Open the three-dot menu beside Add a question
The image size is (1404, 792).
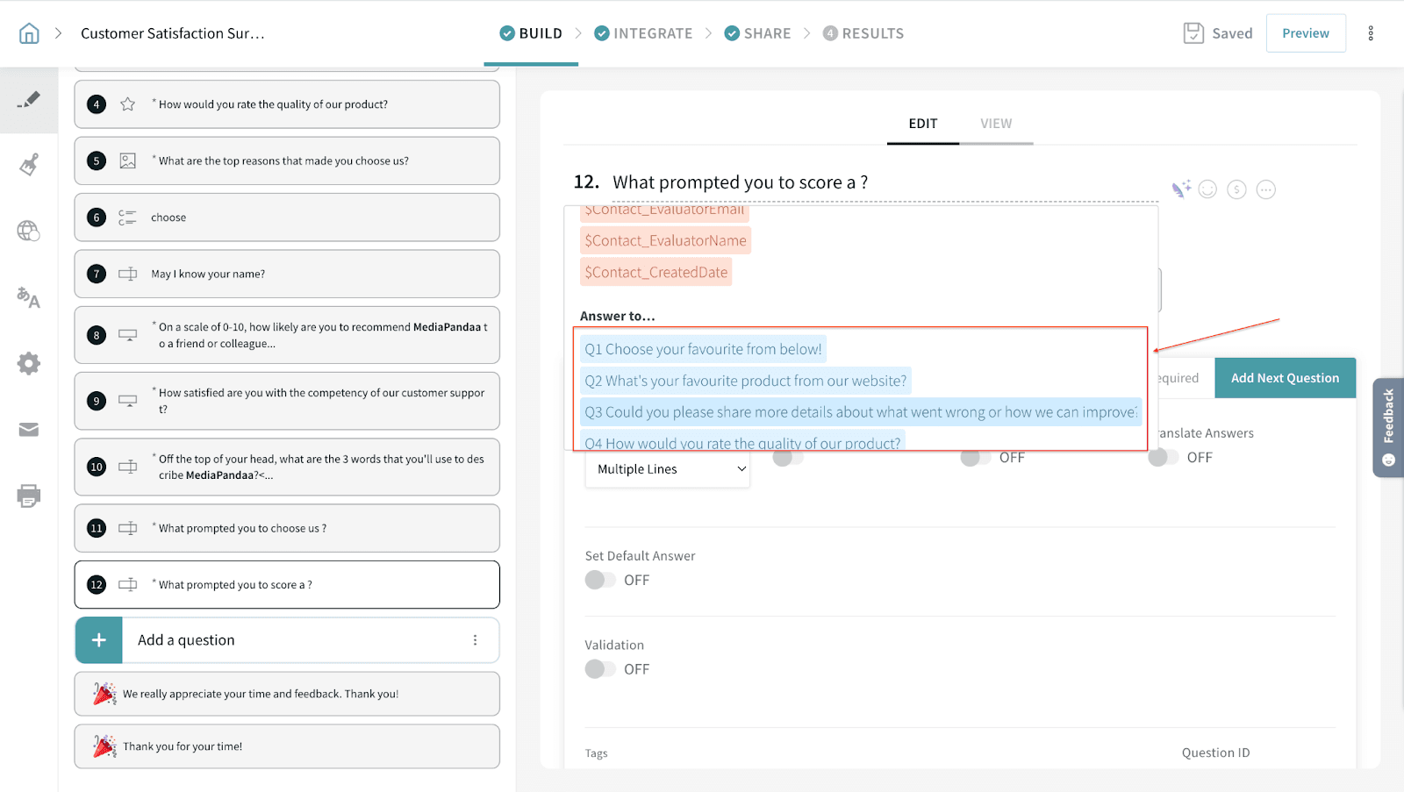pyautogui.click(x=475, y=640)
